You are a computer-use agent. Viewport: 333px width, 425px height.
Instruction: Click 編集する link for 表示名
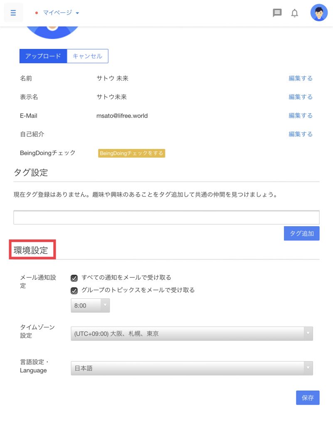[x=301, y=97]
